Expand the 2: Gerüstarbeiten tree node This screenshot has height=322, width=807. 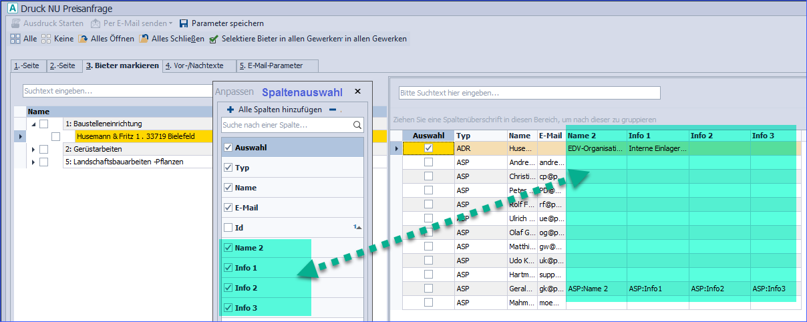click(33, 149)
